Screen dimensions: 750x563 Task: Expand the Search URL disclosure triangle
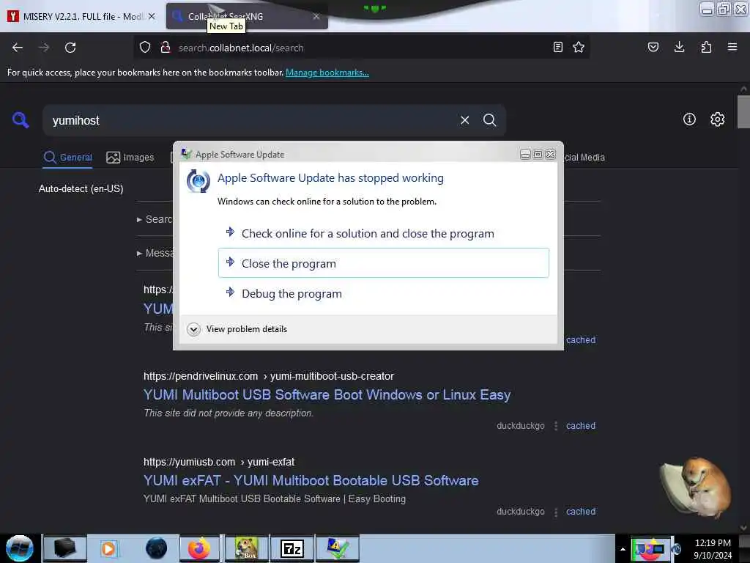(x=139, y=219)
